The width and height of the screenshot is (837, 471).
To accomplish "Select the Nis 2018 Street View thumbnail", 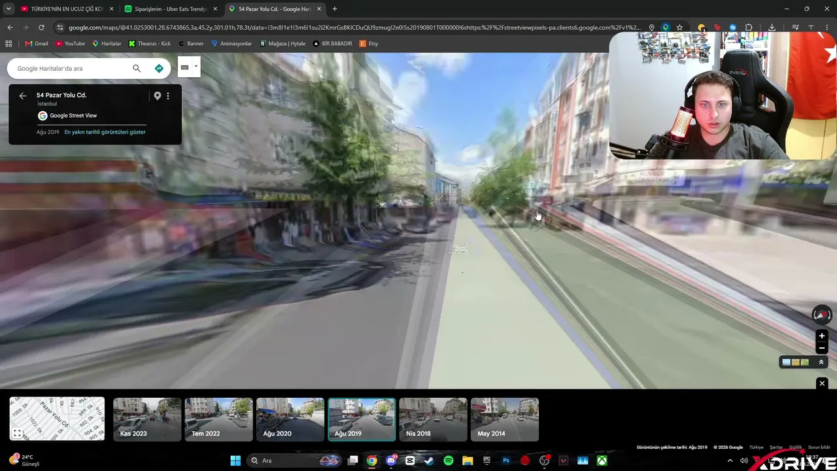I will click(433, 419).
